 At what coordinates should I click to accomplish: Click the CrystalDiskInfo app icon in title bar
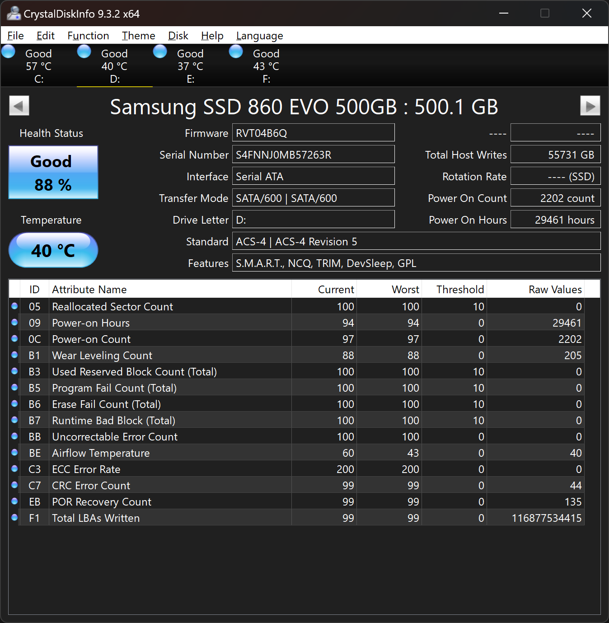click(x=14, y=14)
